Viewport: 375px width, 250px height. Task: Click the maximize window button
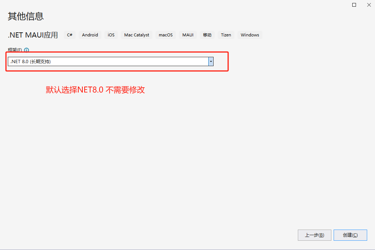354,5
